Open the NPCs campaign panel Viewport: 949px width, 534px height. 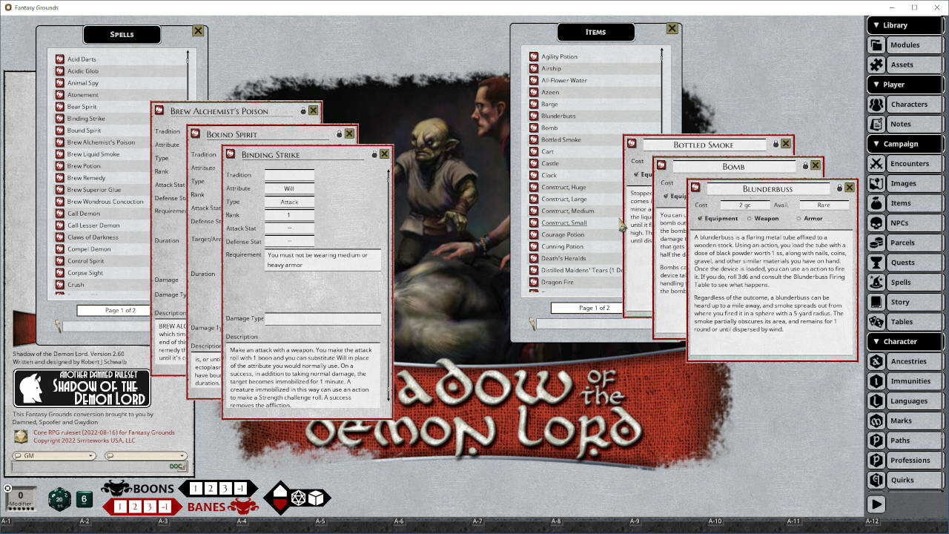(913, 222)
